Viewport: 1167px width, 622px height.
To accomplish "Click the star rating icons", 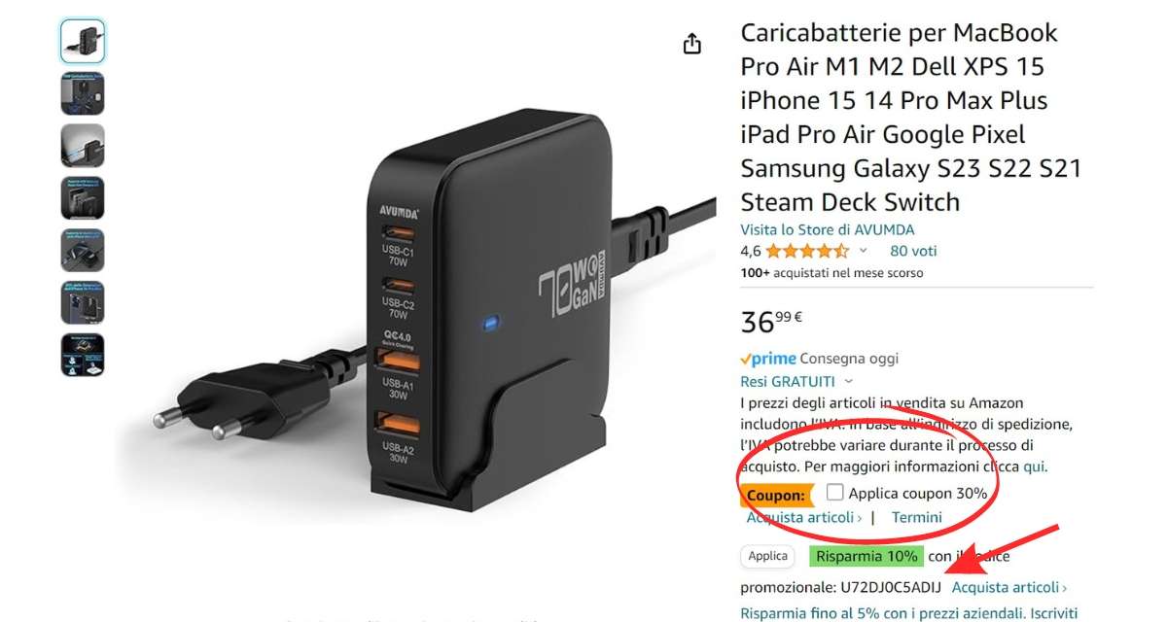I will 807,251.
